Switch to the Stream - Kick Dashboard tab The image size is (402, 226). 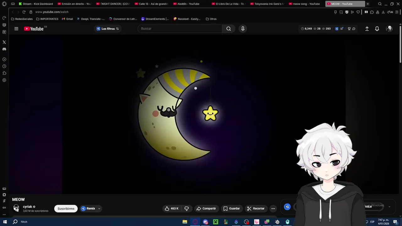point(35,4)
